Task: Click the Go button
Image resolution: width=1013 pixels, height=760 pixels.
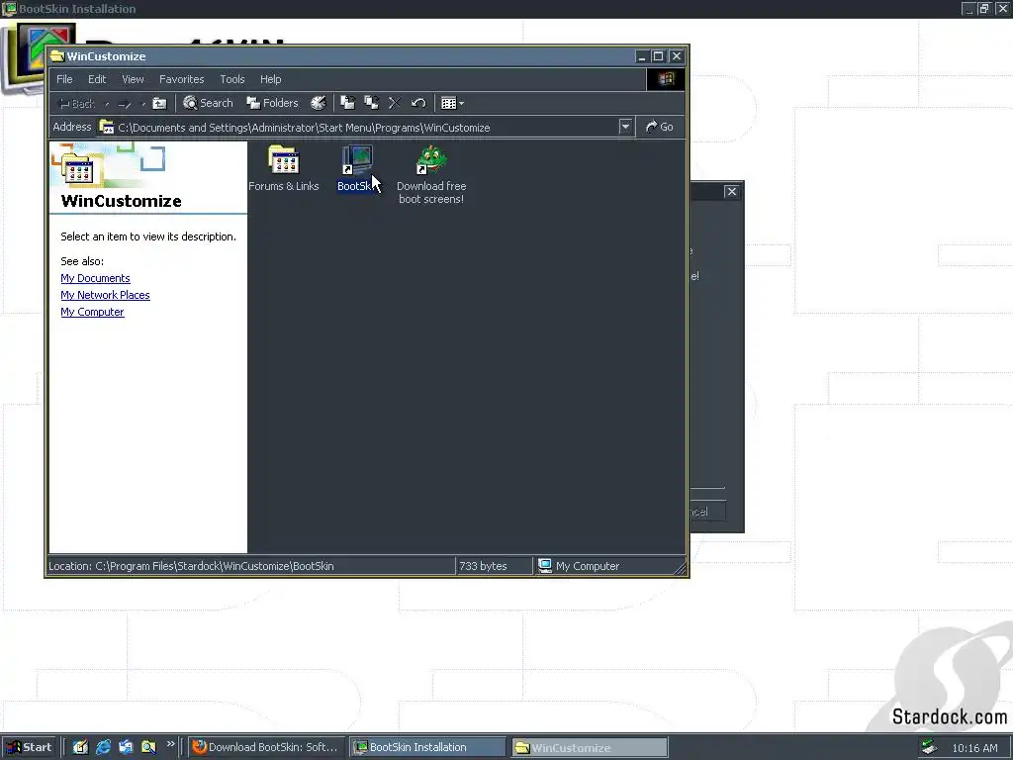Action: (x=660, y=127)
